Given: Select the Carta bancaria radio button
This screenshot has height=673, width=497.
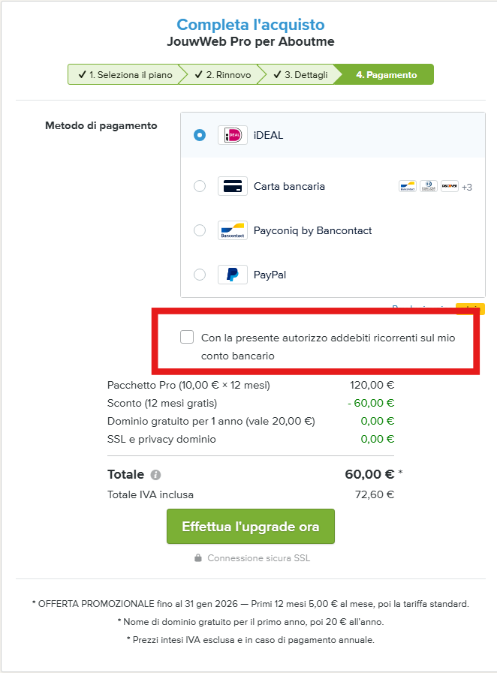Looking at the screenshot, I should pos(199,186).
